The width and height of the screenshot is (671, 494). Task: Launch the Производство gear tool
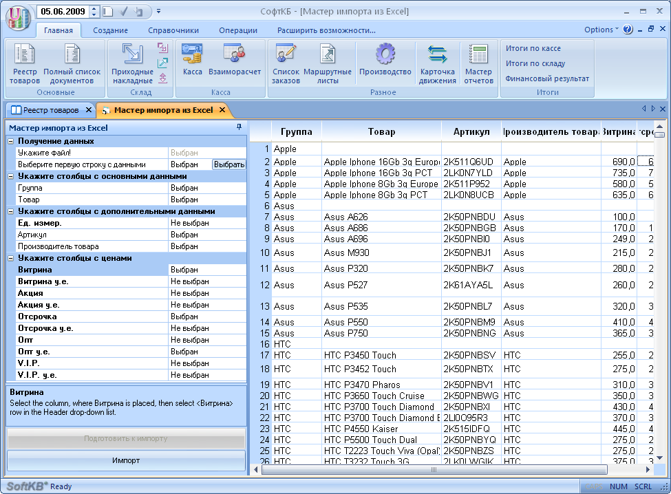(385, 60)
